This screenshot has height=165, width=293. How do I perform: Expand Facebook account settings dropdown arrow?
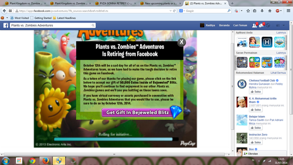click(x=284, y=25)
